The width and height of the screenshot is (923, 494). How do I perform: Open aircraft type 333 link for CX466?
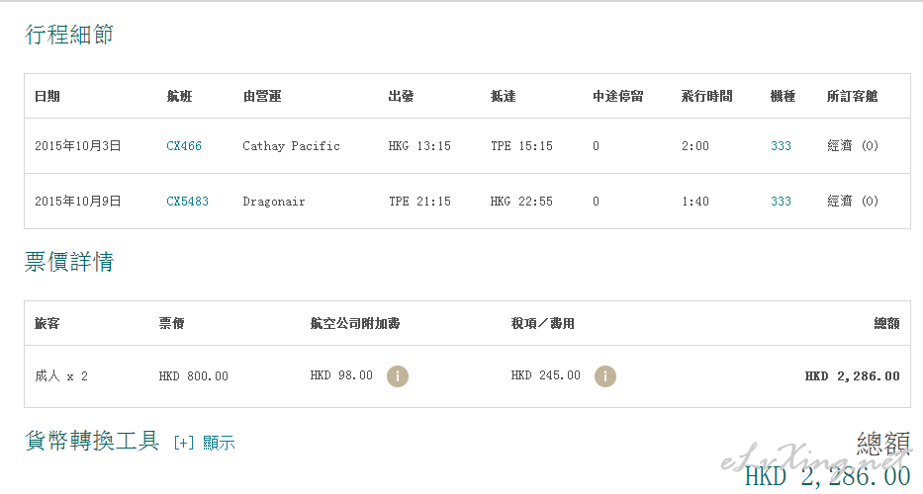pyautogui.click(x=781, y=146)
